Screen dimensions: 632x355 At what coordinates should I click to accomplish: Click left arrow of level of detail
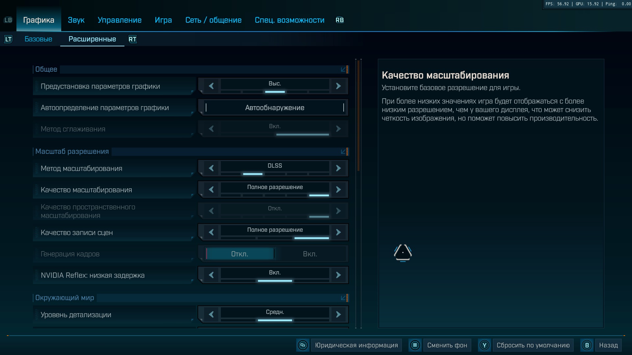pos(211,315)
